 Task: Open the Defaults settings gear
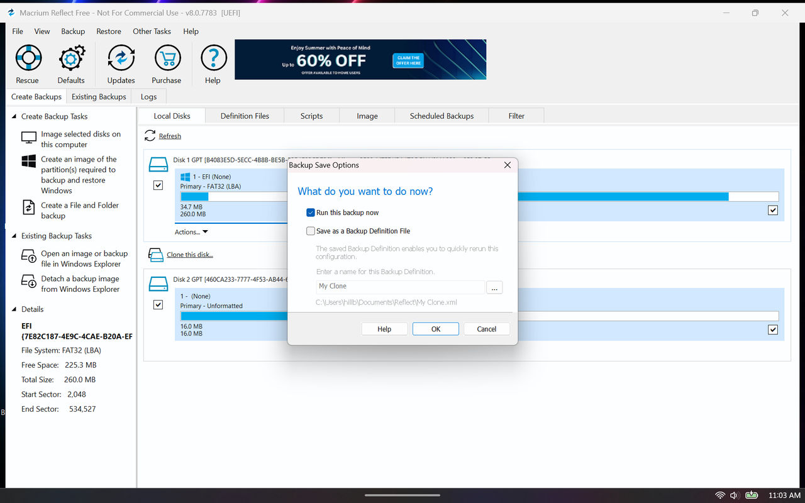[71, 58]
